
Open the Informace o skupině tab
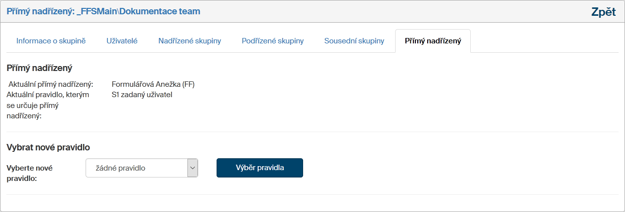pos(51,41)
